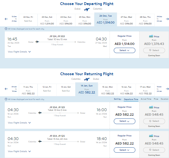Viewport: 169px width, 158px height.
Task: Expand View Flight Details for Dubai departure
Action: 19,52
